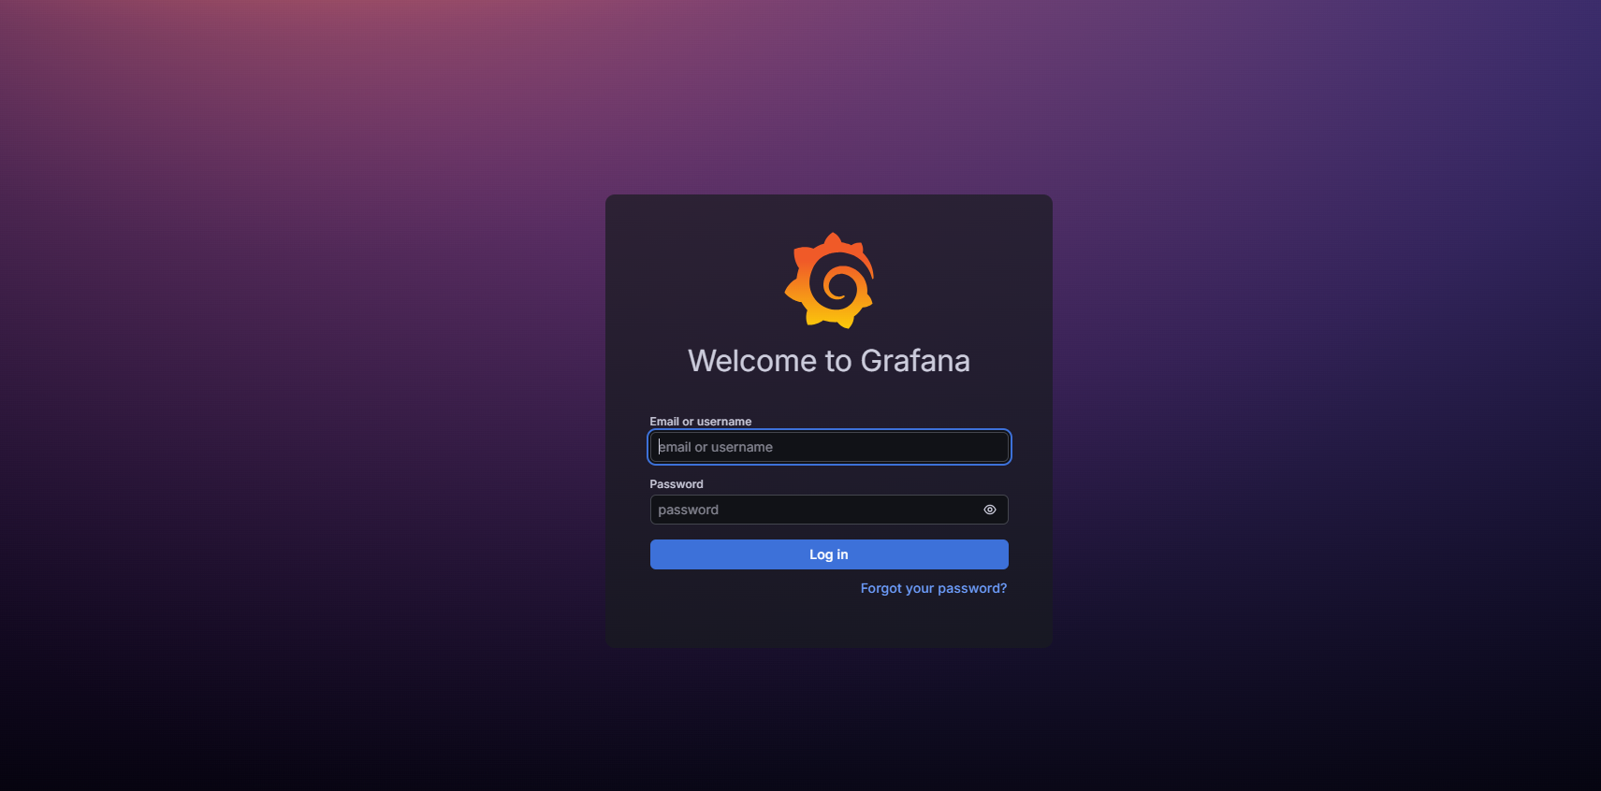Show password using the eye icon
Image resolution: width=1601 pixels, height=791 pixels.
tap(990, 510)
